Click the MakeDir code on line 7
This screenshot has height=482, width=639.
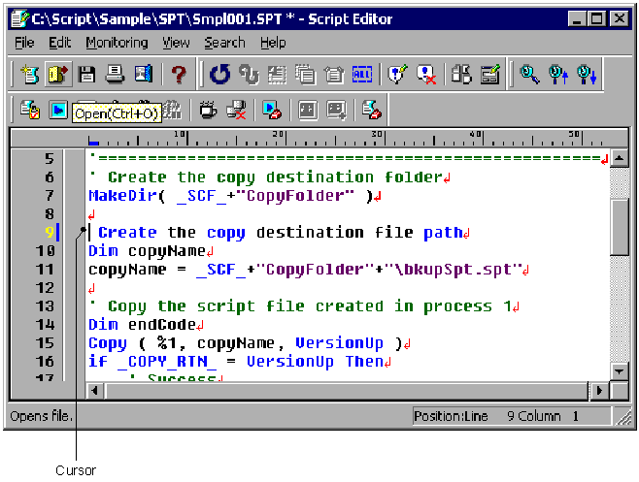[118, 196]
